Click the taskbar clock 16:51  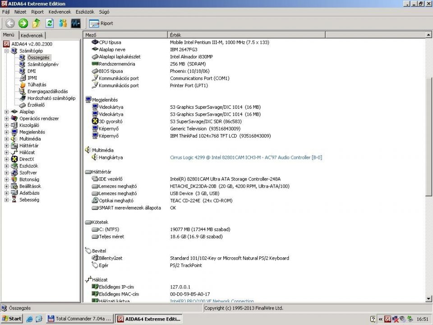pos(423,319)
